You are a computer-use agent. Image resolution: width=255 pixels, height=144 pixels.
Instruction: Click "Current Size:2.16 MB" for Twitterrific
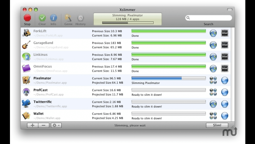coord(106,102)
